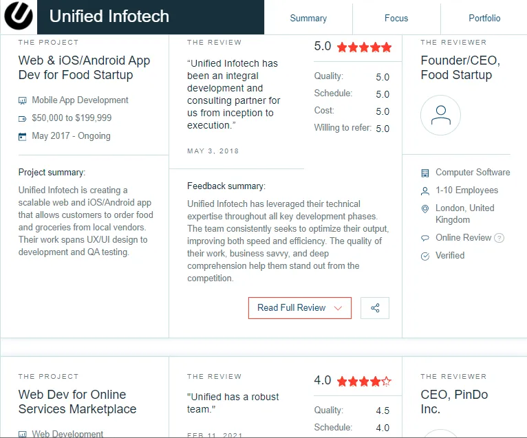This screenshot has width=527, height=438.
Task: Click the five-star 5.0 rating
Action: pos(352,47)
